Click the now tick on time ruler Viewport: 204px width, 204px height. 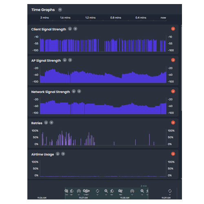(x=163, y=18)
